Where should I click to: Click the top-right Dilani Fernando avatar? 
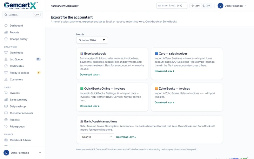click(x=220, y=6)
